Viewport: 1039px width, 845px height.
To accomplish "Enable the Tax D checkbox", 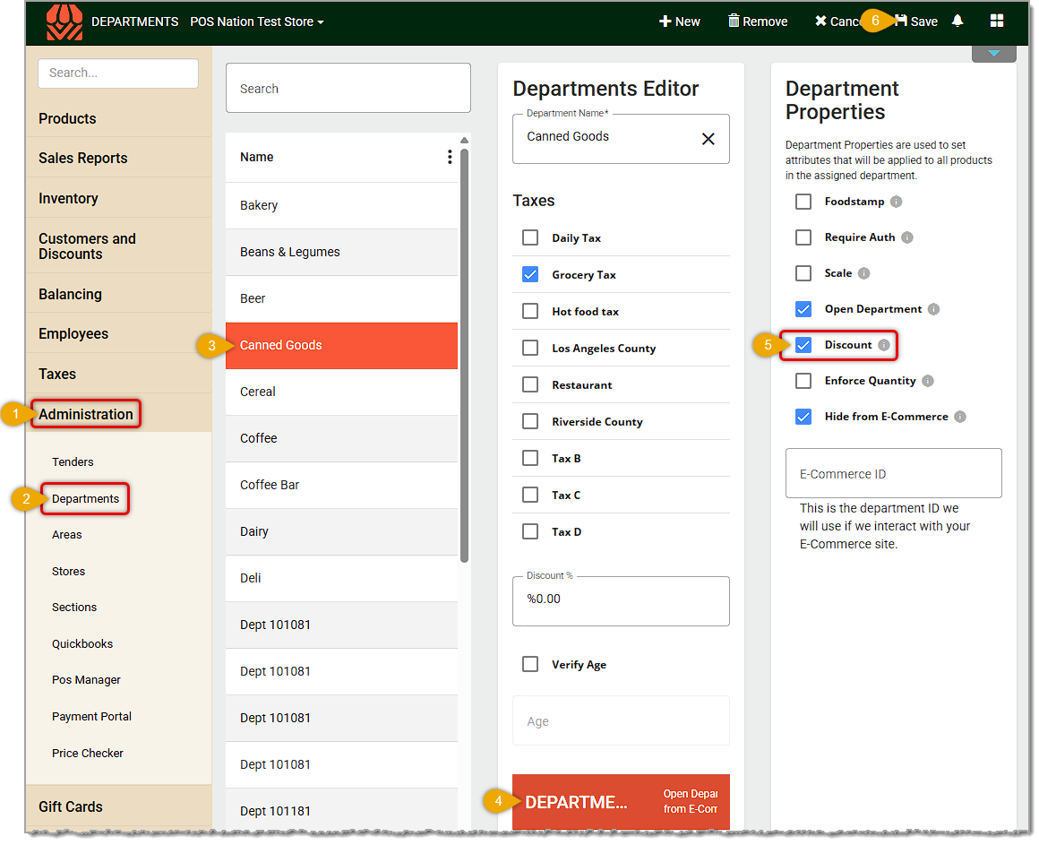I will tap(529, 530).
